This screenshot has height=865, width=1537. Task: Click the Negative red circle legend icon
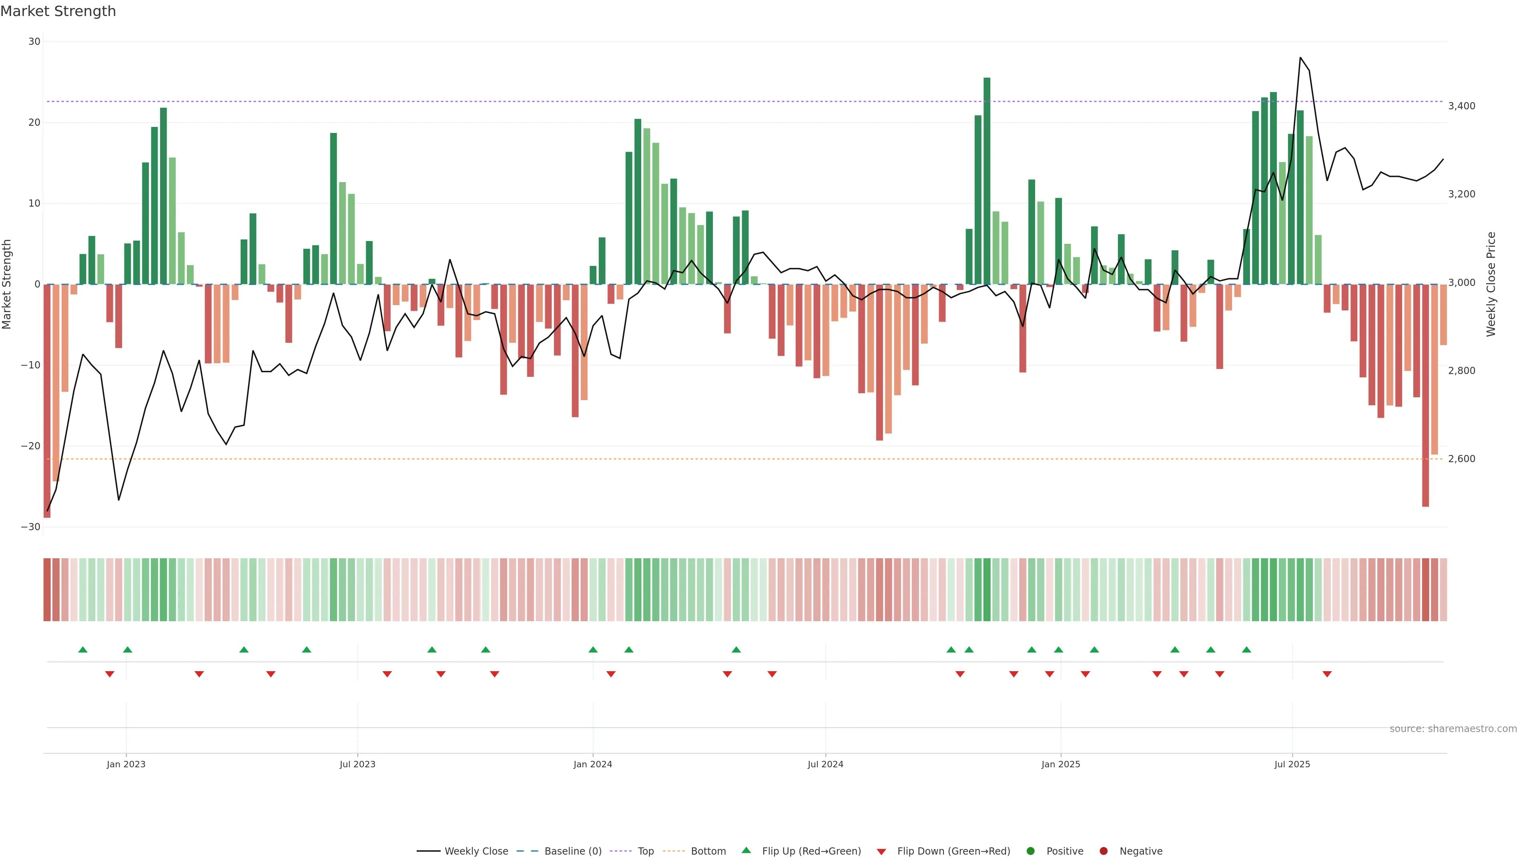pos(1103,851)
